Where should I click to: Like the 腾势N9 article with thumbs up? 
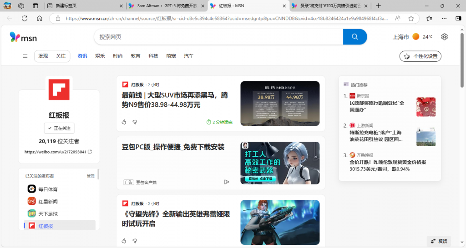124,122
